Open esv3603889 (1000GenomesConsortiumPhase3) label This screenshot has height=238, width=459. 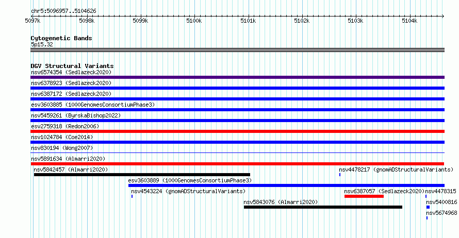click(x=190, y=180)
